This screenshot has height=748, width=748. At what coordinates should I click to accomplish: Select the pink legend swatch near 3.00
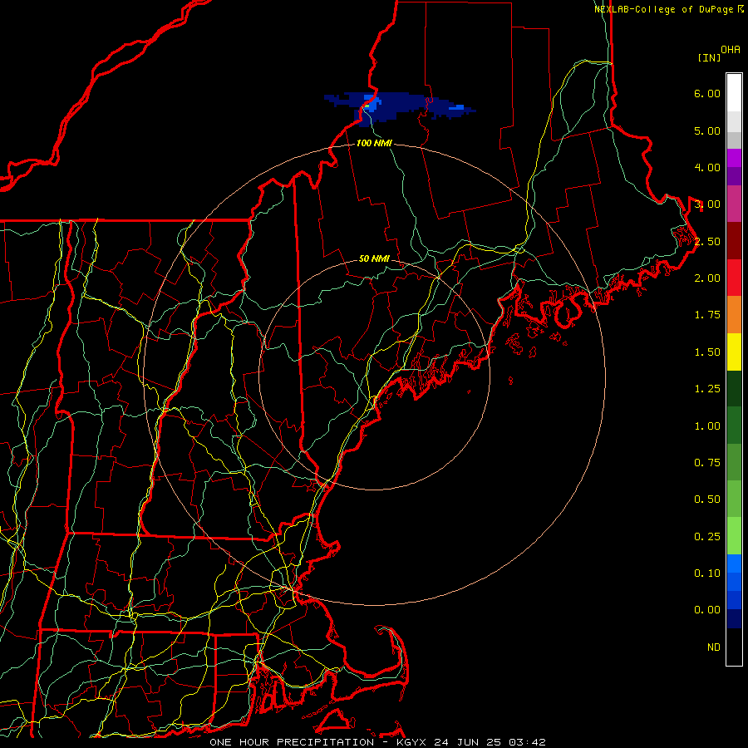click(x=734, y=204)
